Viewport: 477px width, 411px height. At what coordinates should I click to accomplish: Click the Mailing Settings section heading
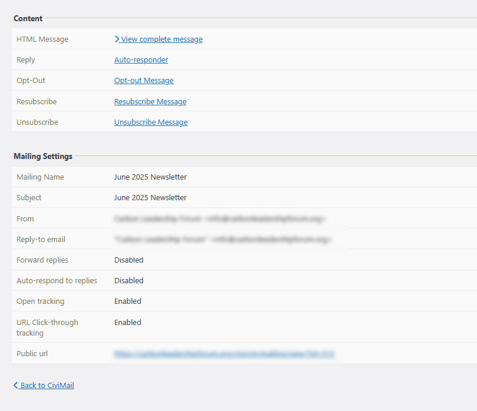(43, 157)
